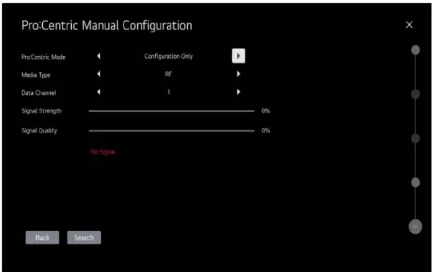Click the Back button
Screen dimensions: 432x272
(x=42, y=237)
